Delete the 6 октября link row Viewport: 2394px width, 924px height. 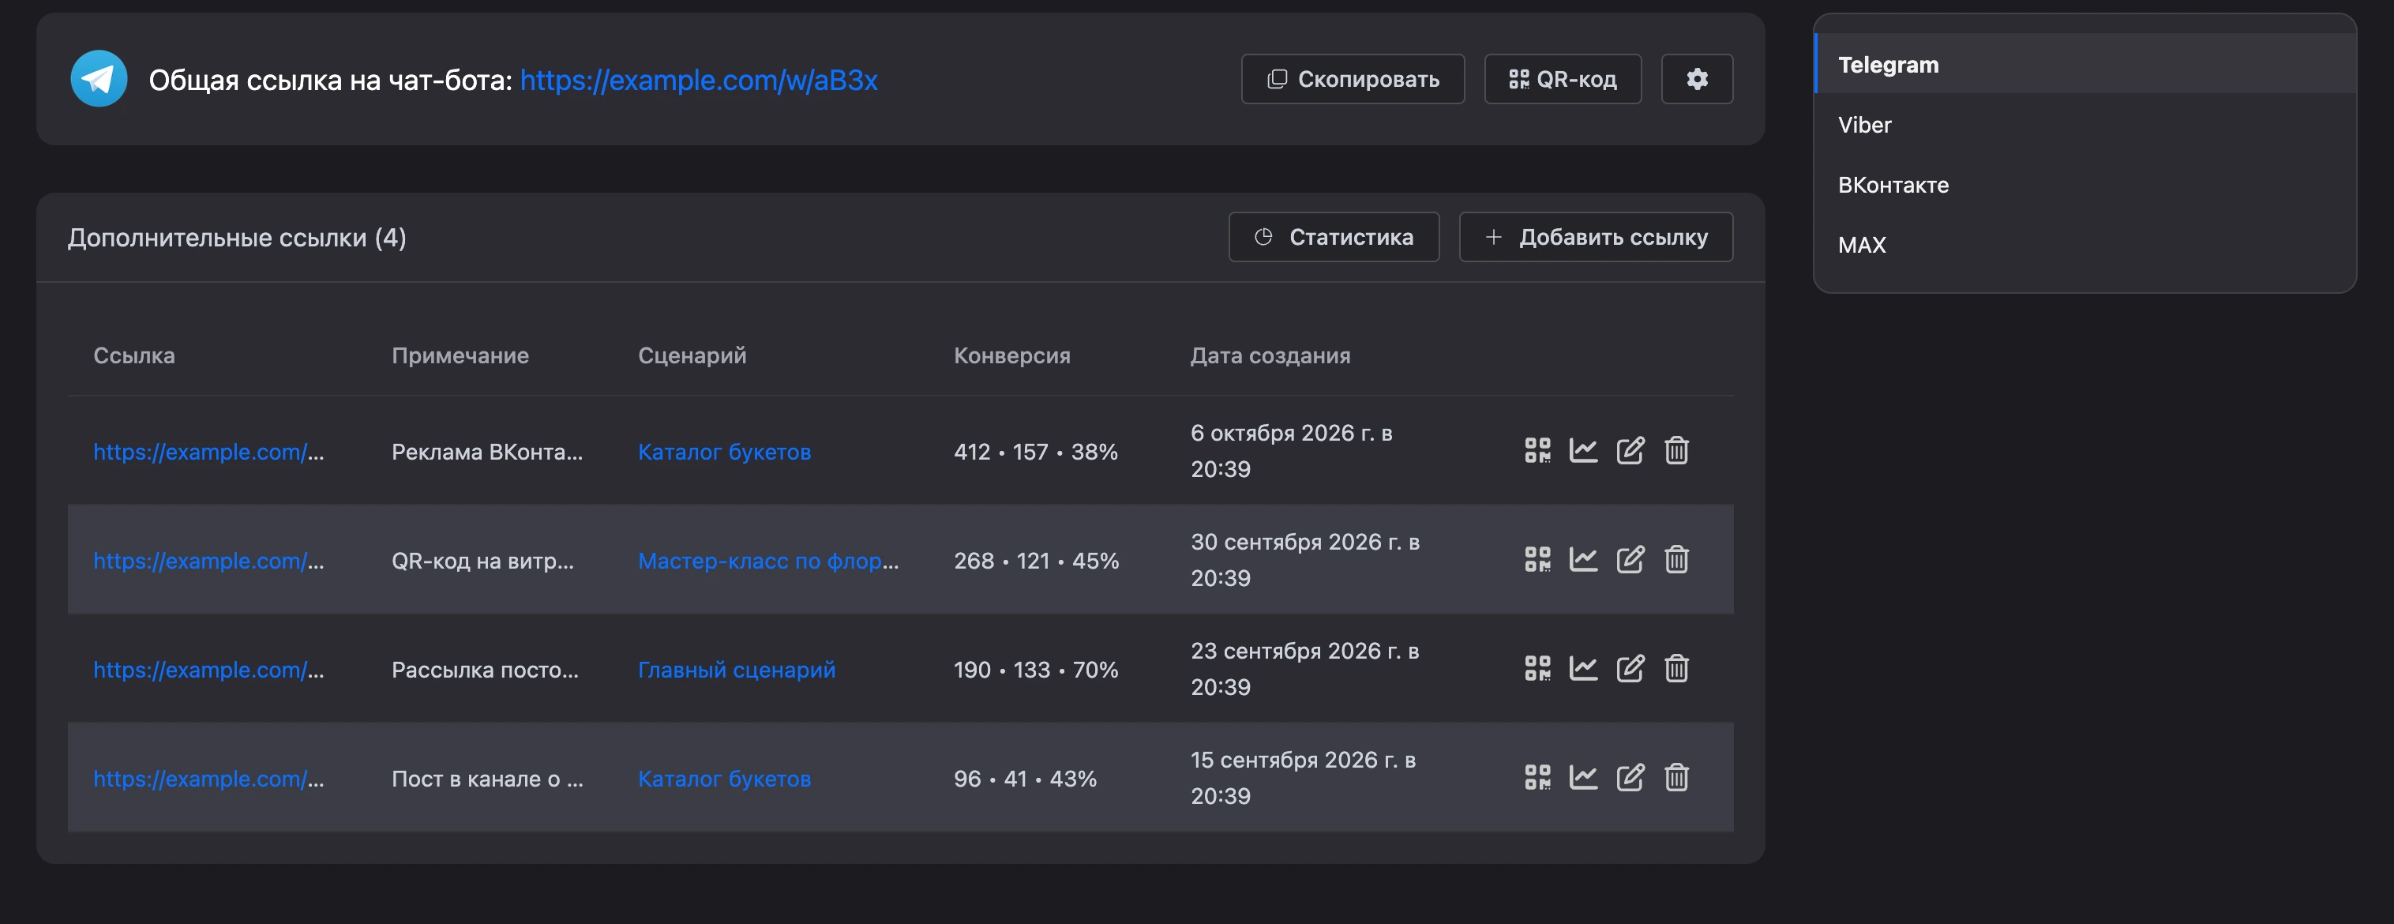[1676, 451]
